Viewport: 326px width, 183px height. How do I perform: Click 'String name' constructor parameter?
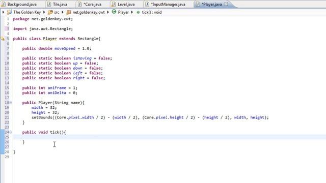68,103
